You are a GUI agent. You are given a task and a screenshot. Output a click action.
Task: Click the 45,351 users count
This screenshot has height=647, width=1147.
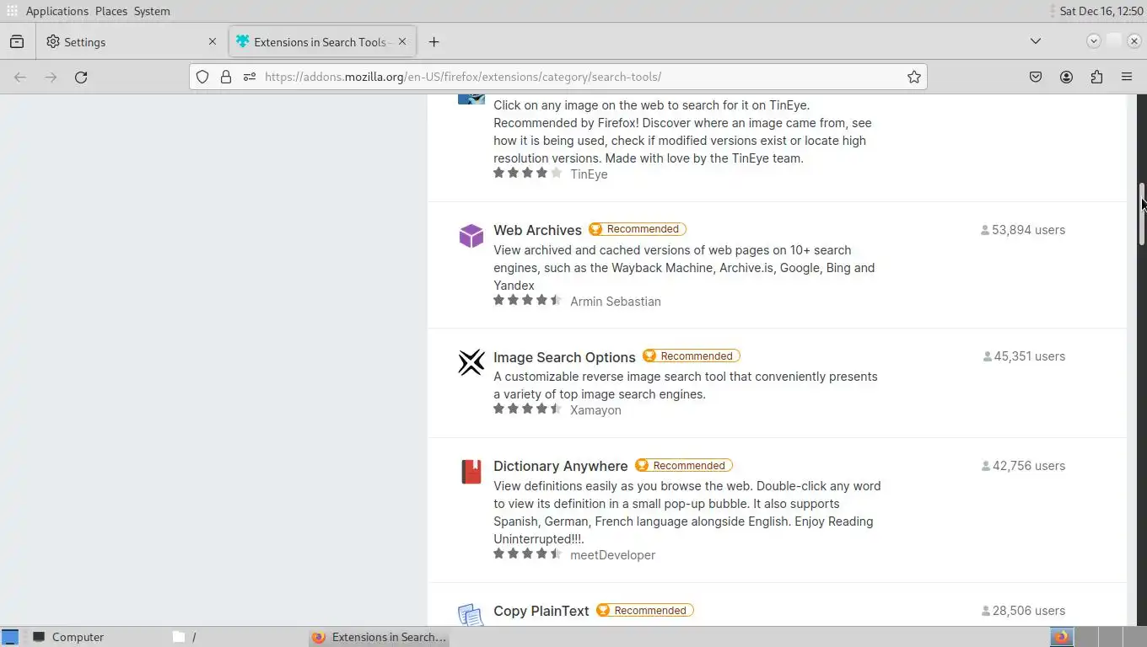point(1024,356)
